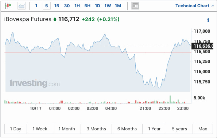Show the 6 Months range
The image size is (217, 138).
[127, 129]
